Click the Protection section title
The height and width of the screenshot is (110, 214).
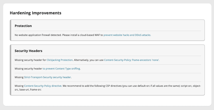(23, 26)
